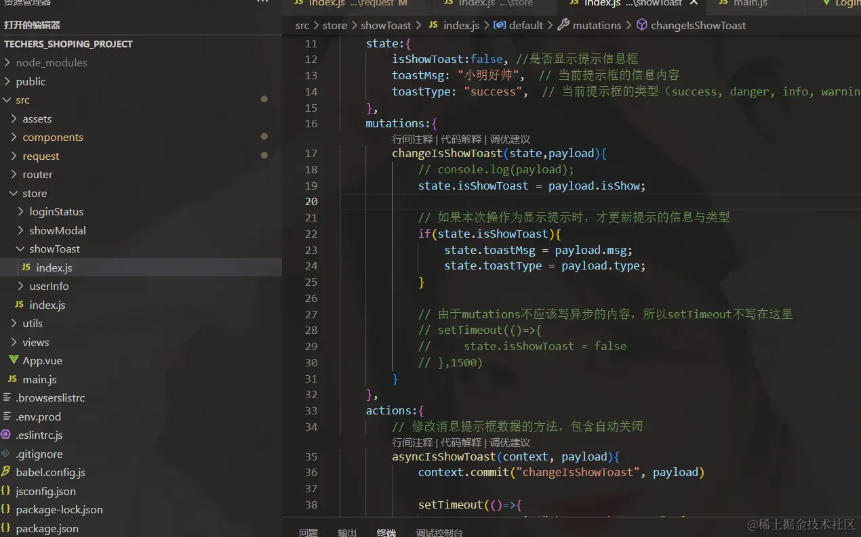Click the default symbol icon in breadcrumb
Image resolution: width=861 pixels, height=537 pixels.
(x=500, y=25)
